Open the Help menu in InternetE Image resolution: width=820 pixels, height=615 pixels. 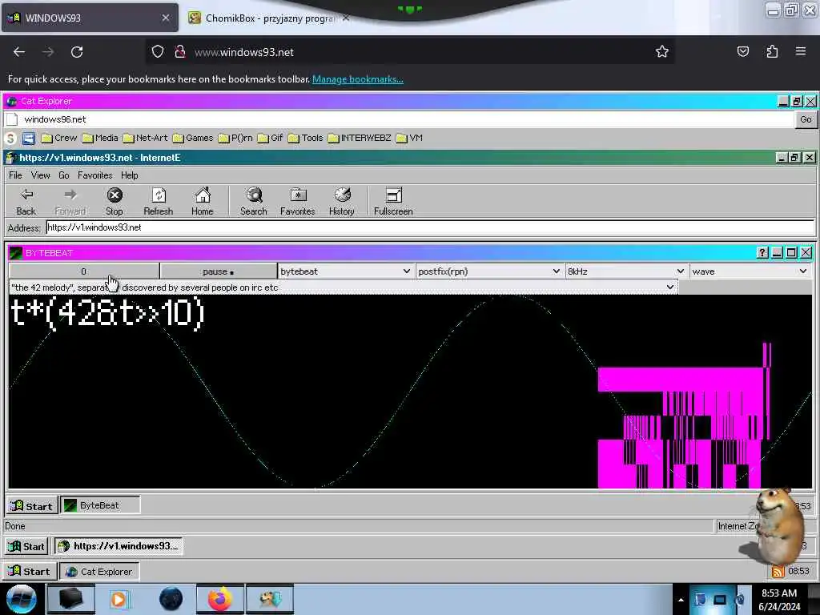tap(129, 175)
